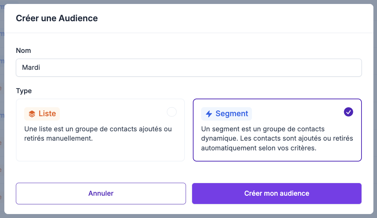The width and height of the screenshot is (377, 218).
Task: Click the empty circle on the Liste card
Action: pyautogui.click(x=172, y=112)
